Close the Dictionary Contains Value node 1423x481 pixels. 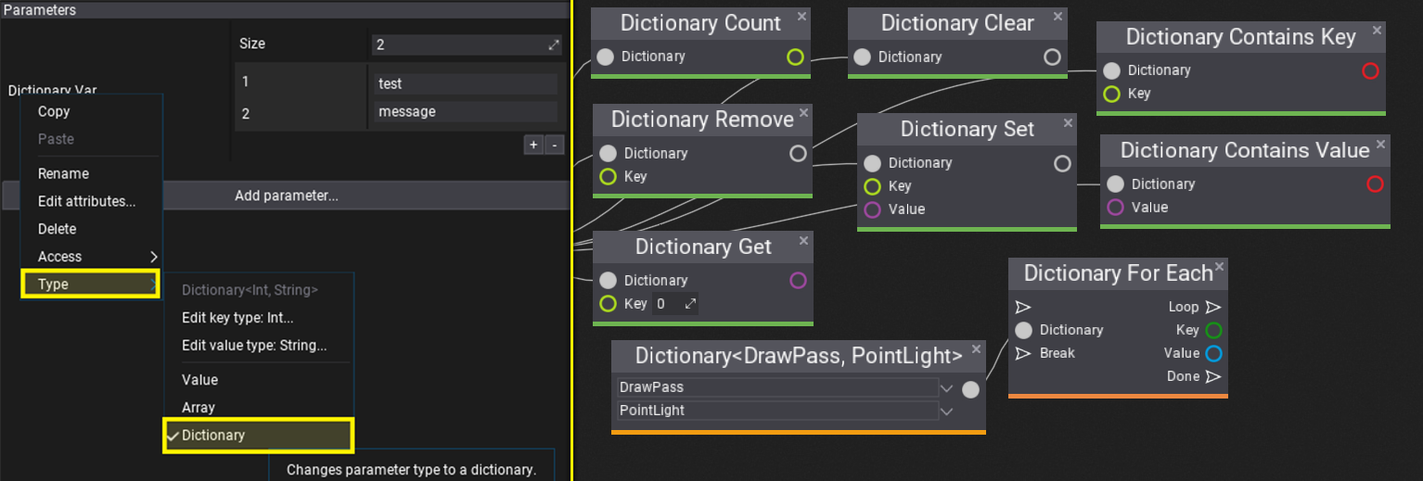click(x=1381, y=144)
